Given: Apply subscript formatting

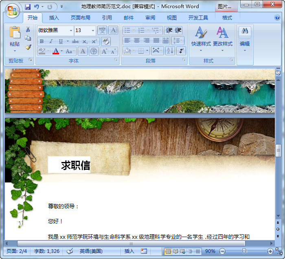Looking at the screenshot, I should pos(85,41).
